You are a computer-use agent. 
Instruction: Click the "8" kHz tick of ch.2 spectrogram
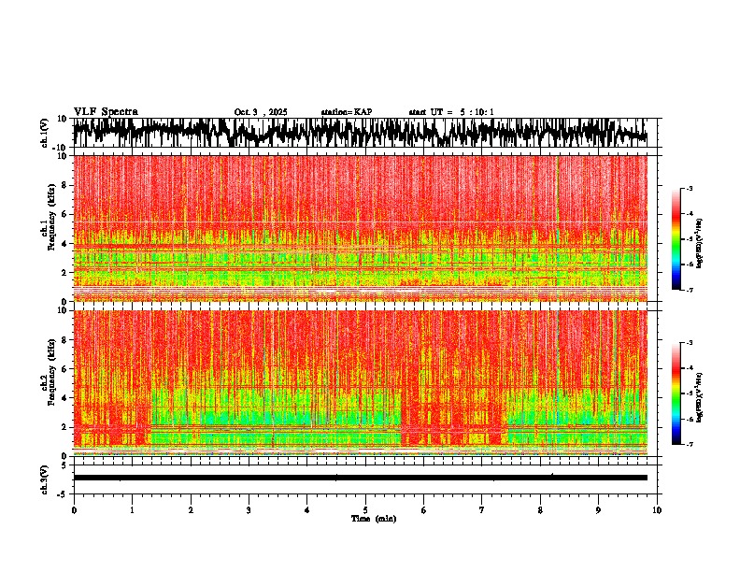click(x=65, y=340)
